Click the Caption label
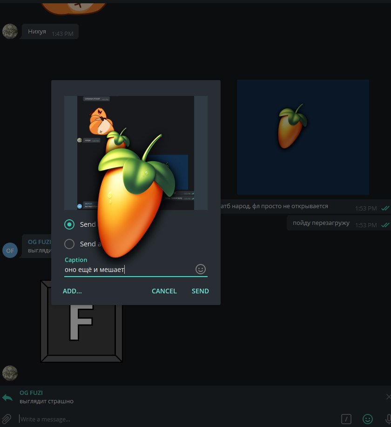Screen dimensions: 391x427 tap(76, 260)
